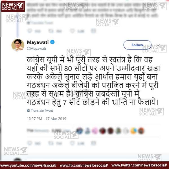Expand the chevron menu next to Follow

158,45
